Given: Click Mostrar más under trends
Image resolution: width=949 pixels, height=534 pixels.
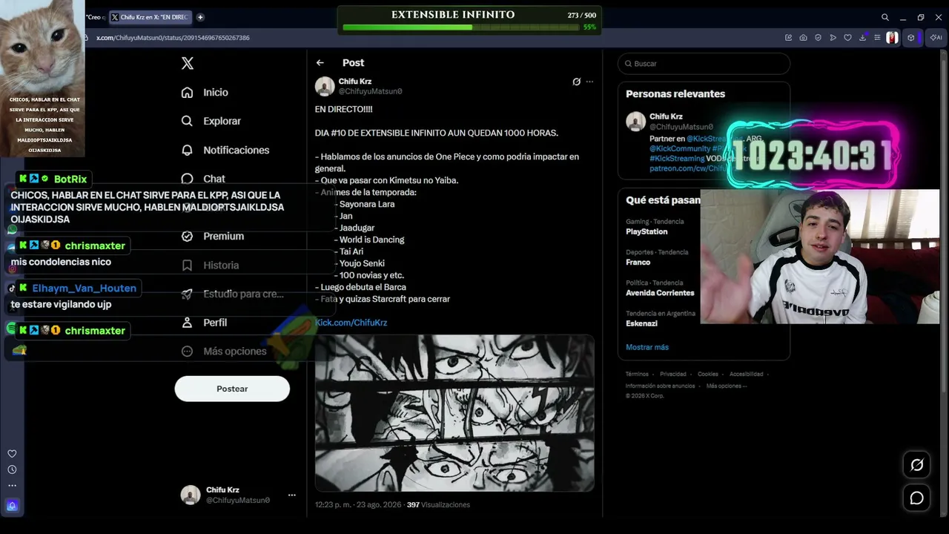Looking at the screenshot, I should (647, 347).
